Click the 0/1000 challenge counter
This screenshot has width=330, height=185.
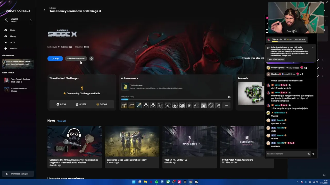(81, 104)
